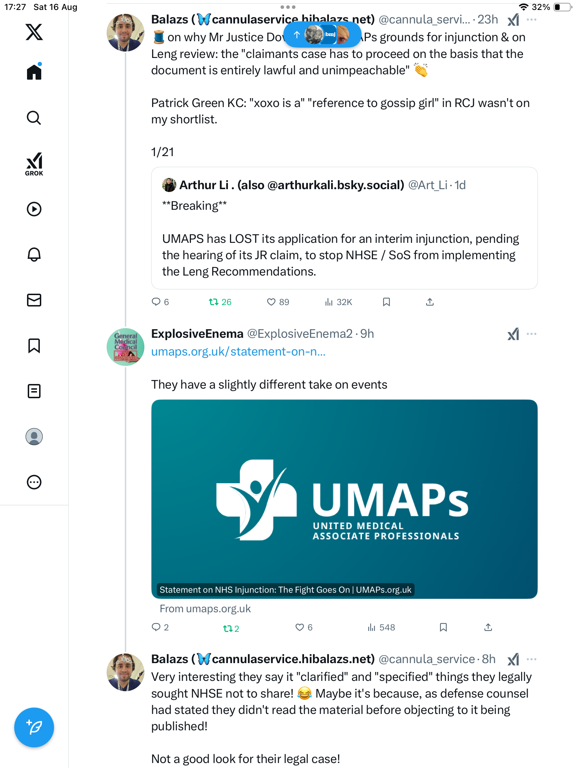Open the Search magnifier in sidebar
Screen dimensions: 576x768
[x=34, y=118]
